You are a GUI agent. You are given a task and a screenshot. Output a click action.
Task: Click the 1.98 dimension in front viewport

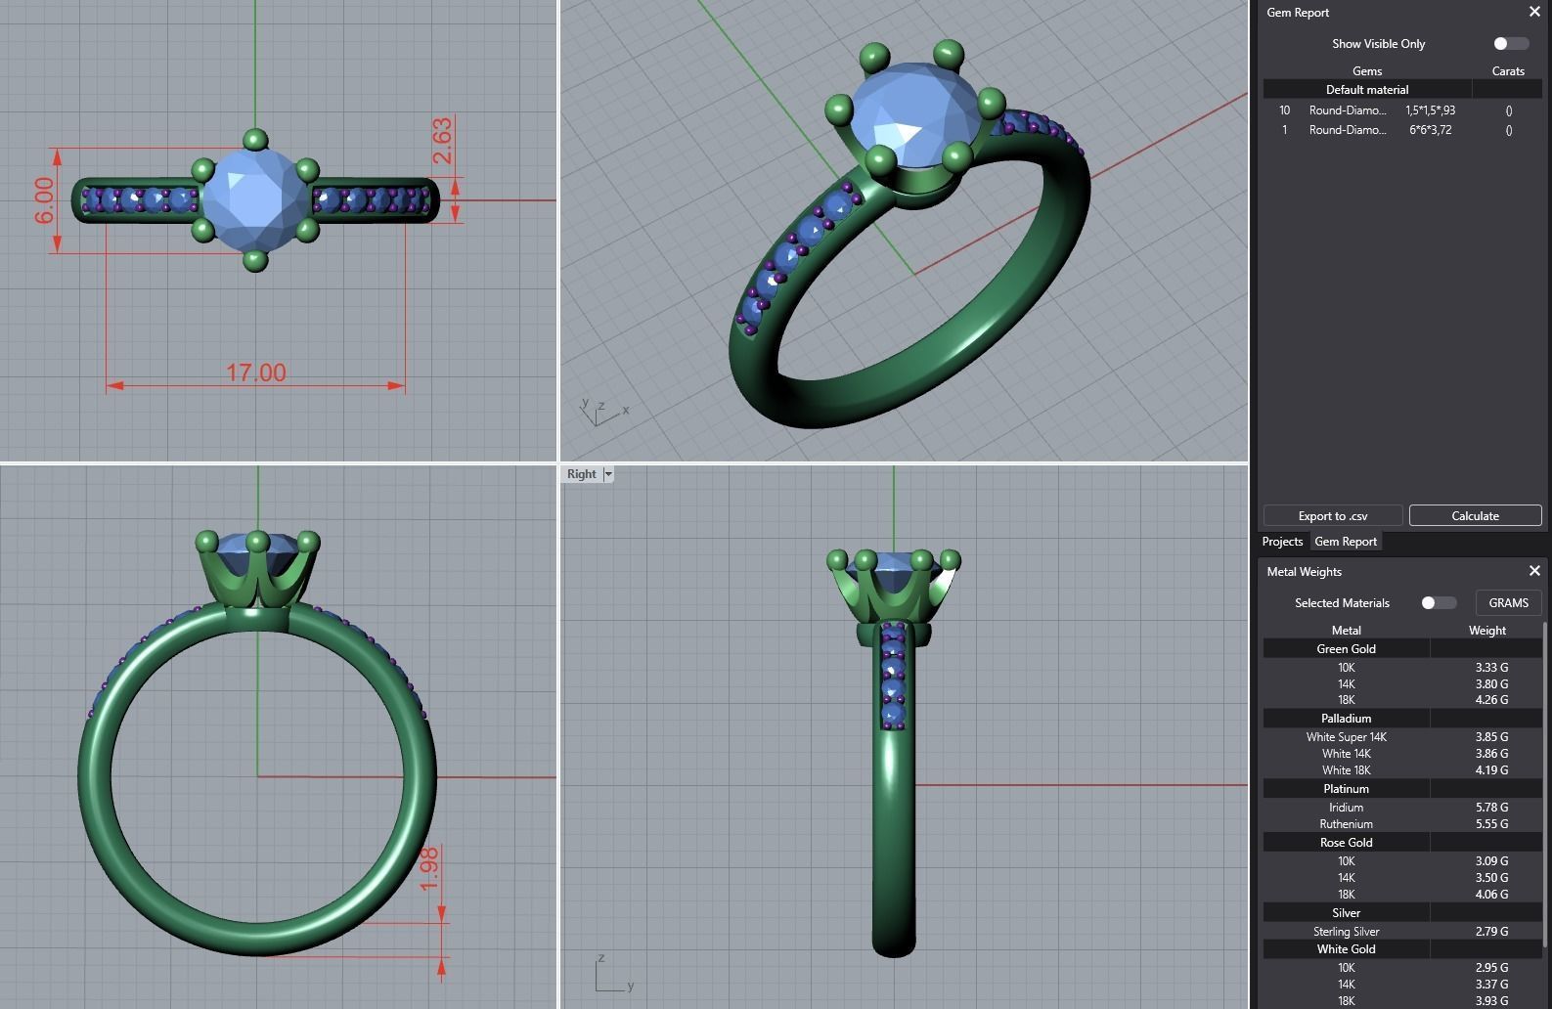pyautogui.click(x=428, y=869)
